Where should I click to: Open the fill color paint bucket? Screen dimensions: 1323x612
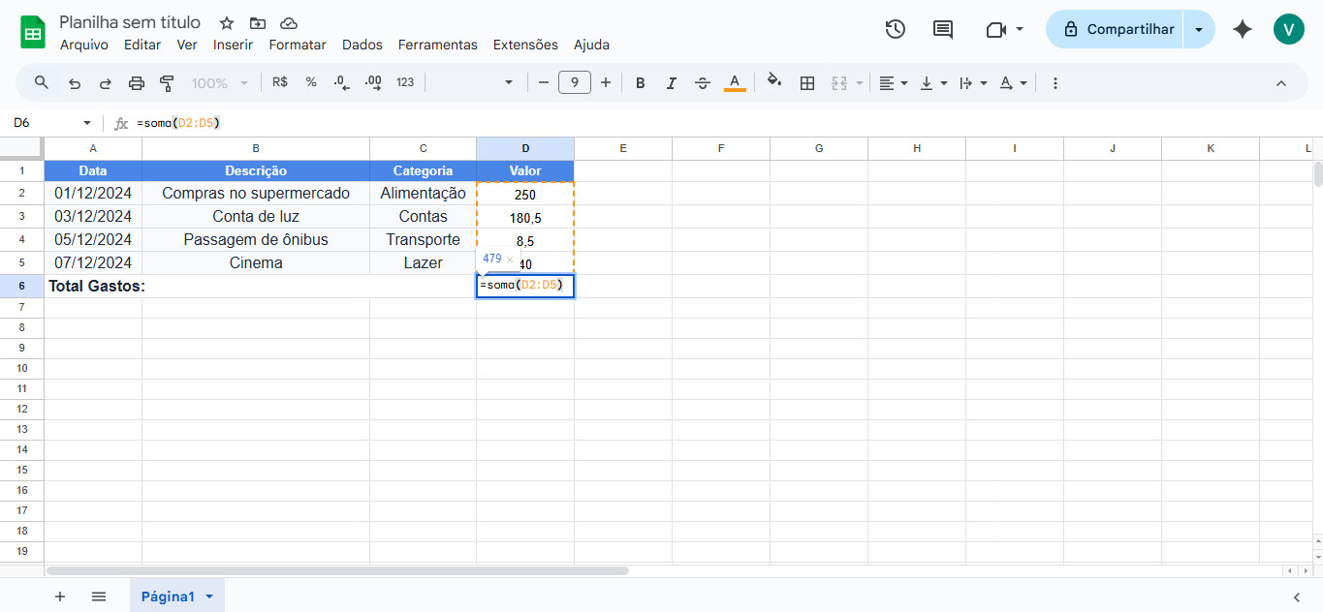pos(773,82)
